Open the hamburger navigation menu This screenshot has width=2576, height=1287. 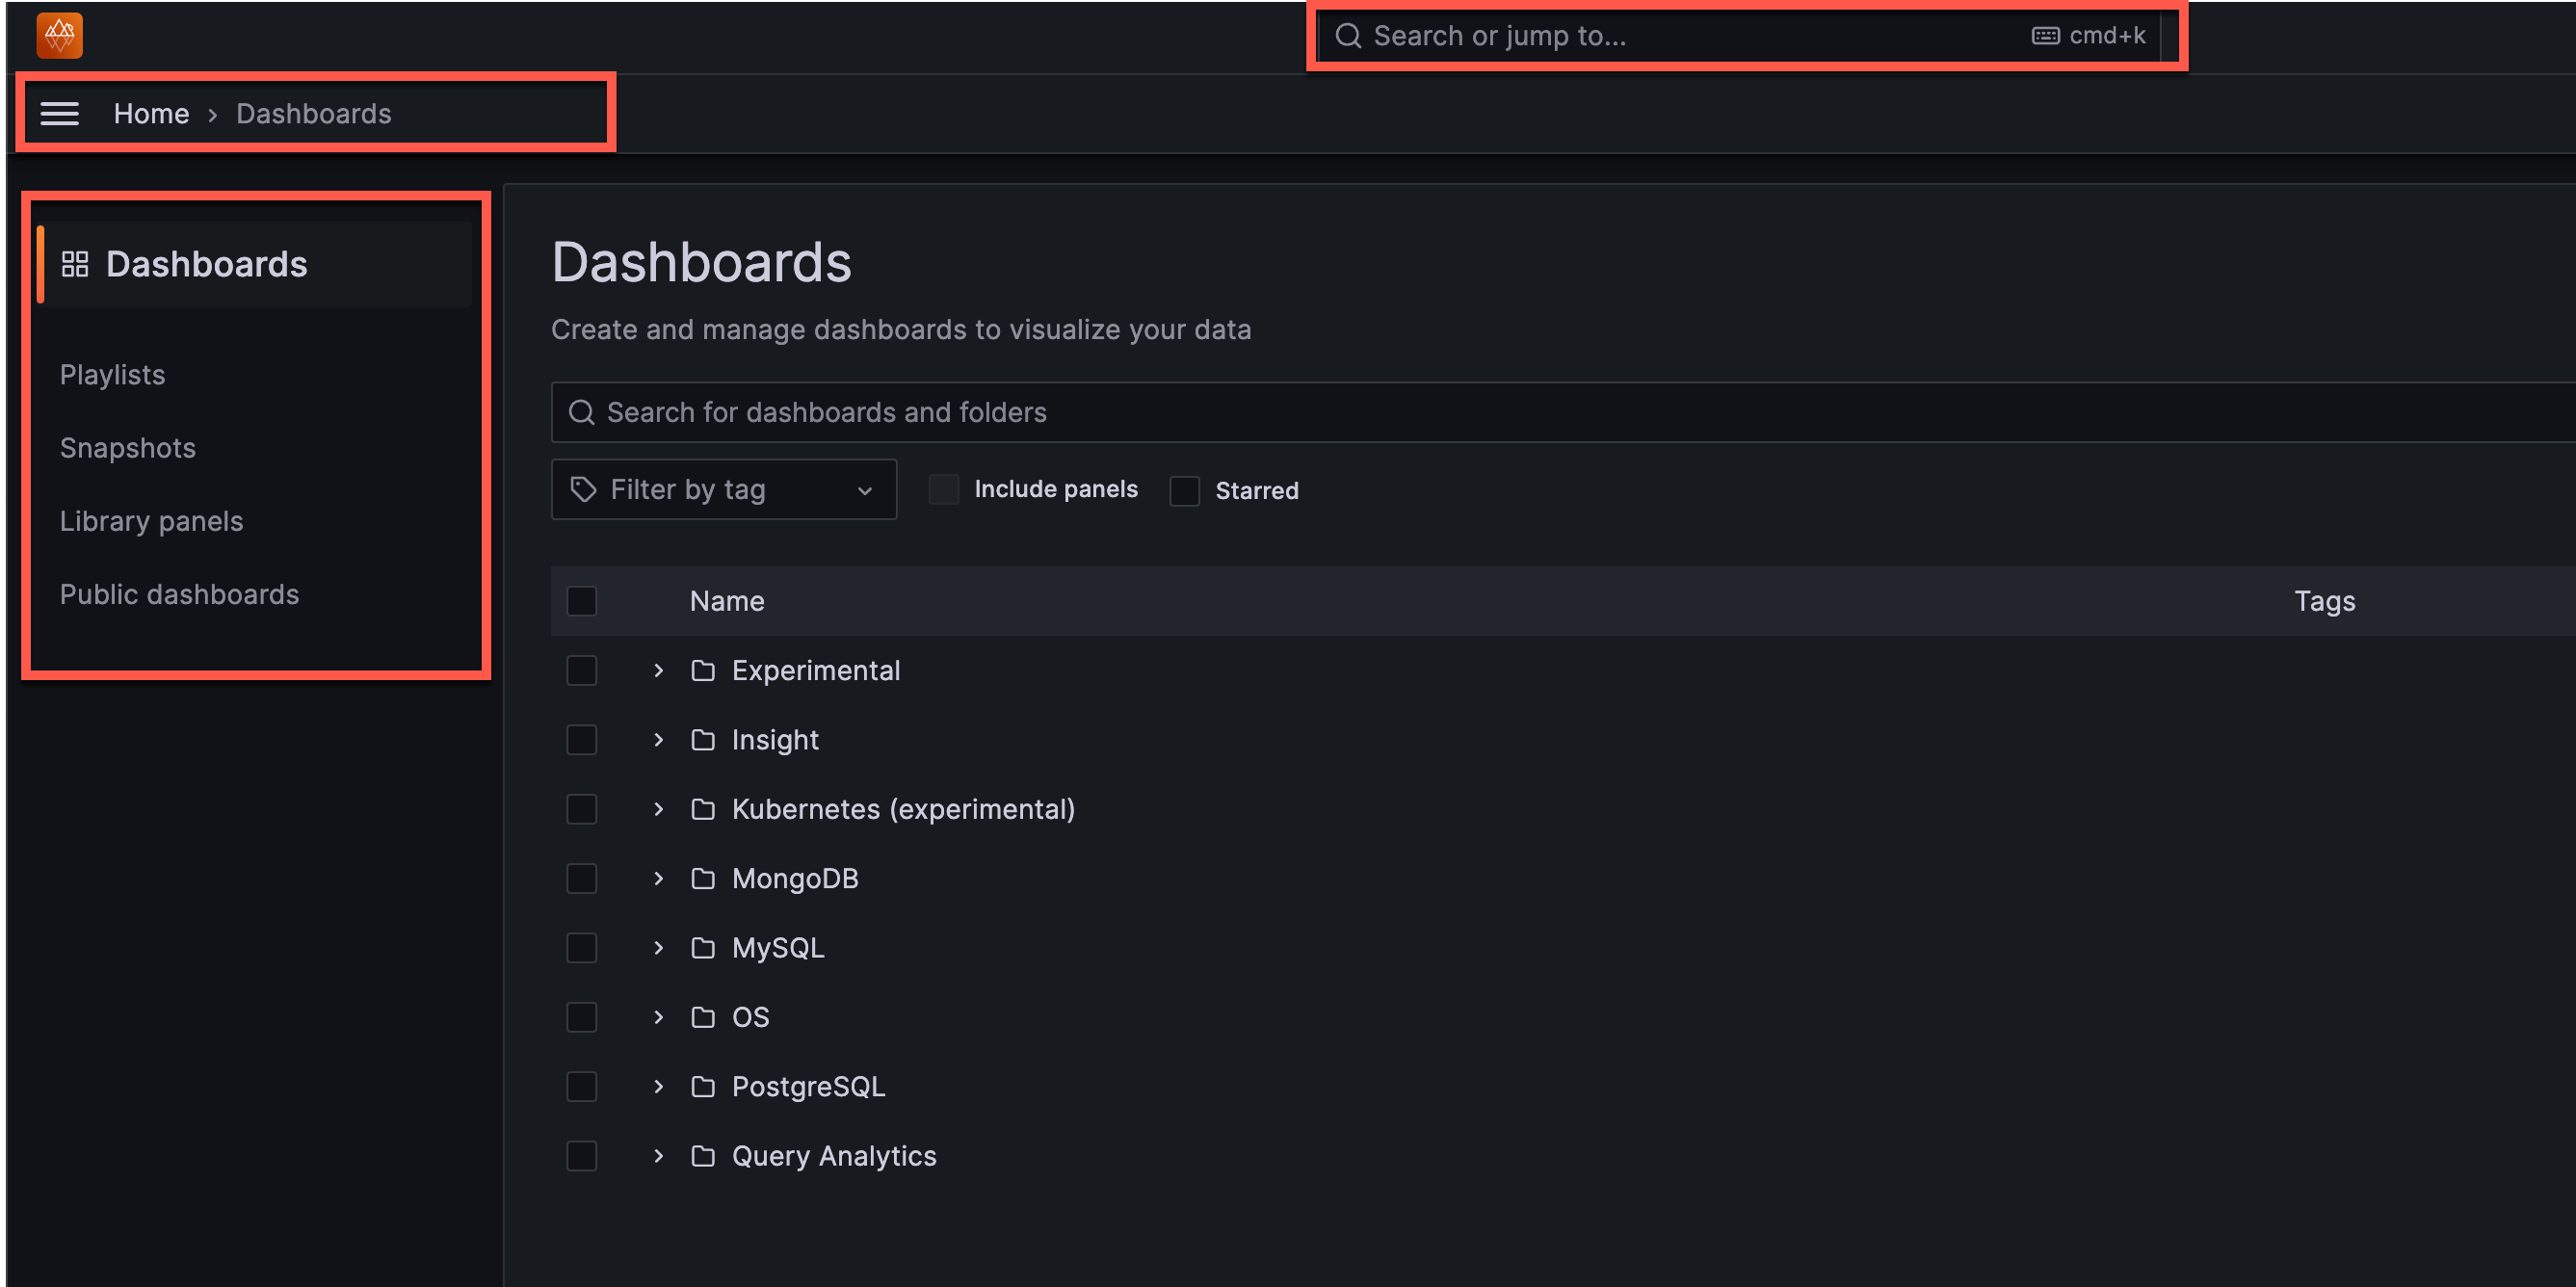pos(60,113)
